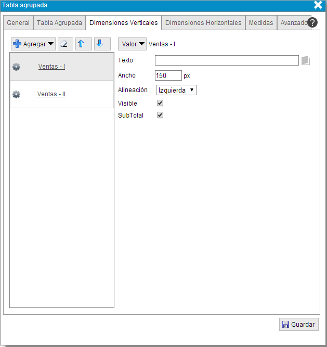Click the eraser icon to remove dimension
Screen dimensions: 327x347
65,44
